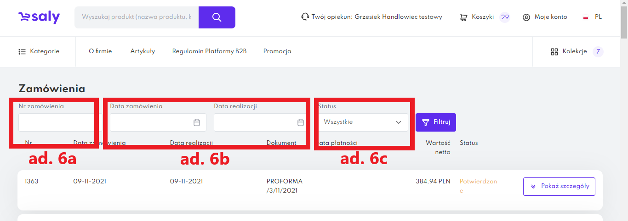This screenshot has height=221, width=628.
Task: Click the headset support icon
Action: [305, 17]
